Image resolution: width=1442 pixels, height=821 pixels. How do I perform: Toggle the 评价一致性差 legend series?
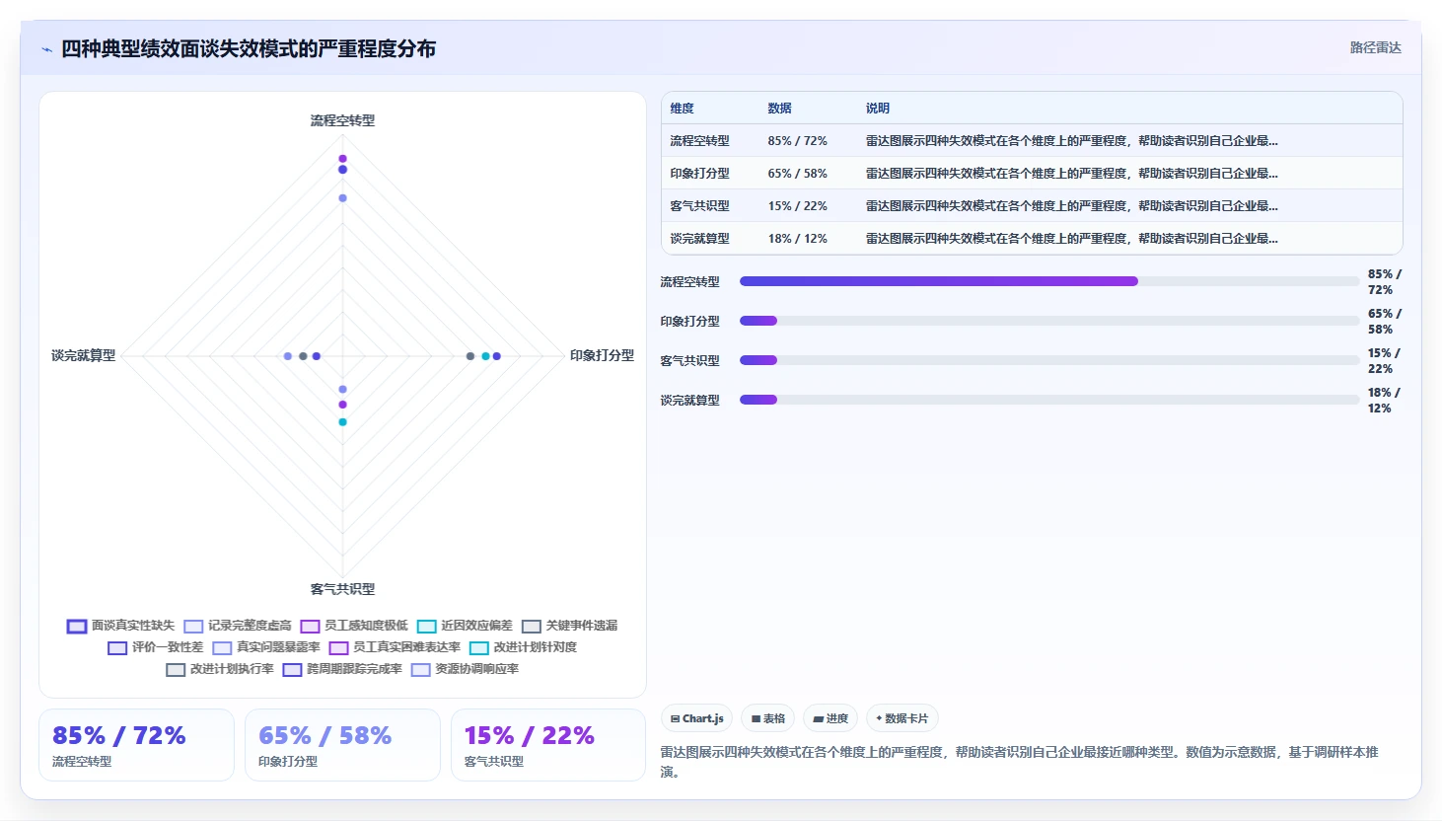pyautogui.click(x=155, y=647)
